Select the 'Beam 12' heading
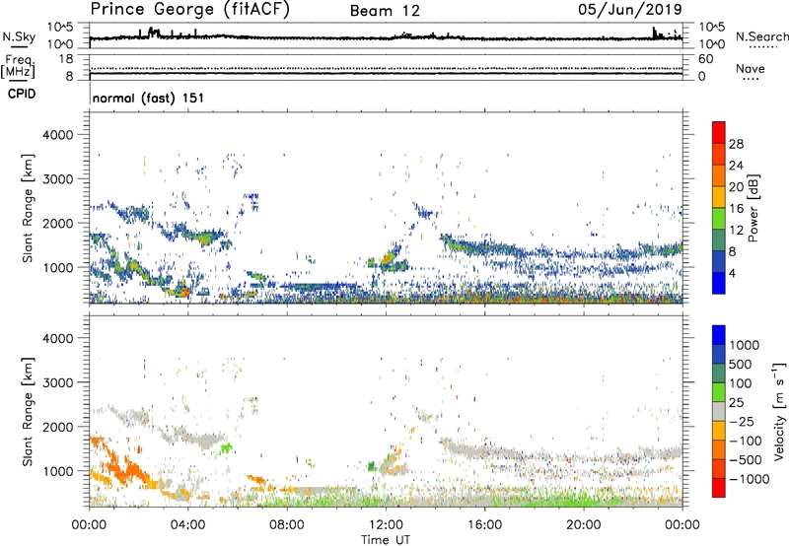This screenshot has height=546, width=789. (385, 11)
